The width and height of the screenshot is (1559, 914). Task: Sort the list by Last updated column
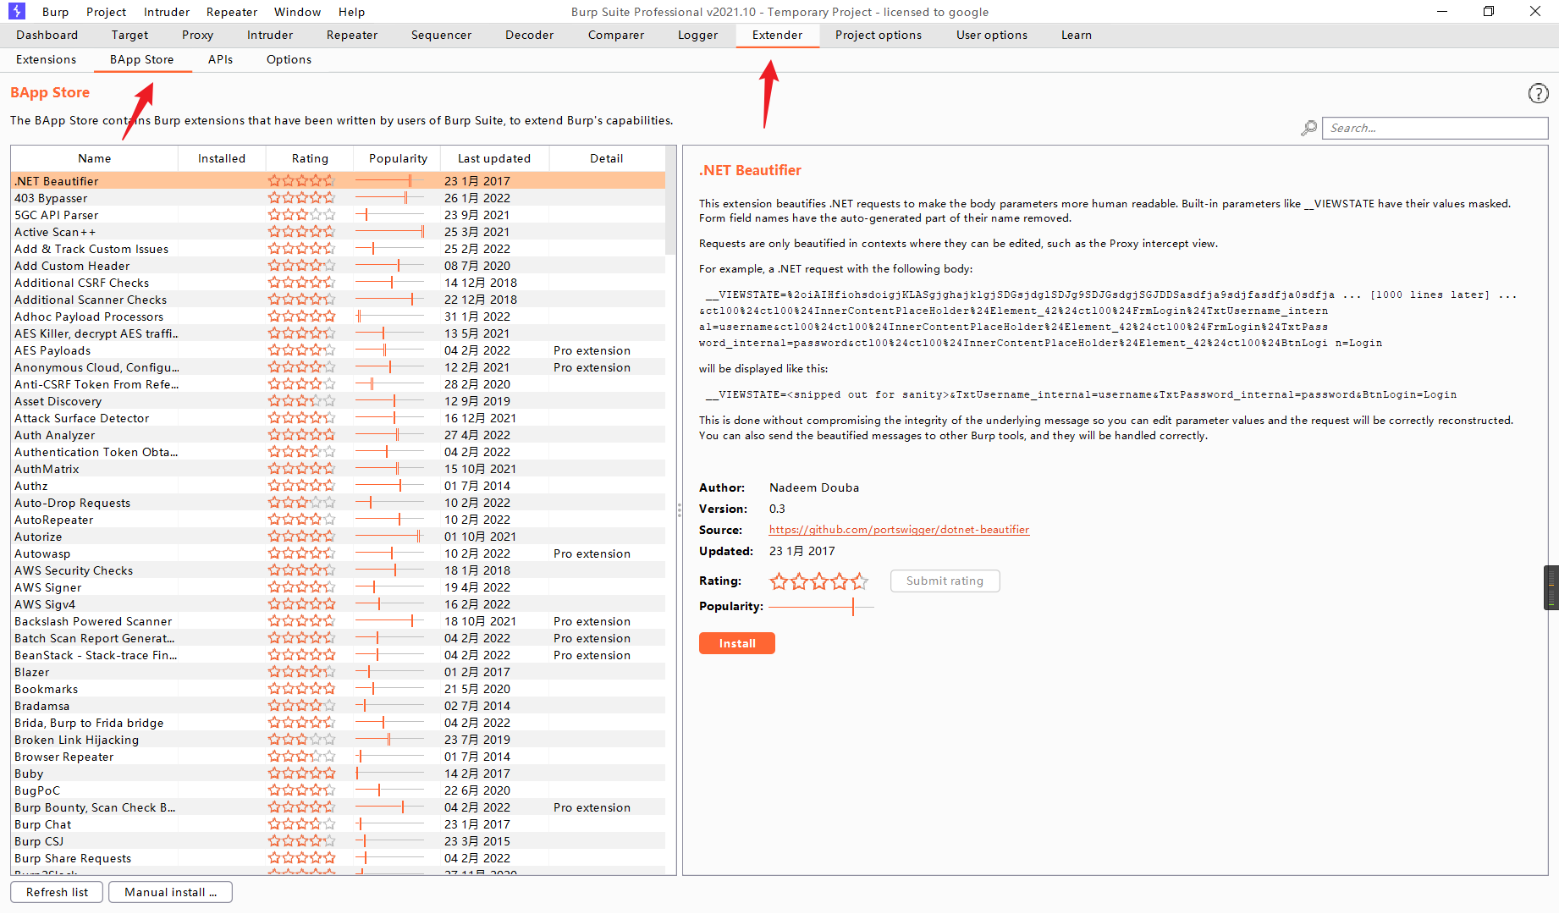[x=494, y=158]
